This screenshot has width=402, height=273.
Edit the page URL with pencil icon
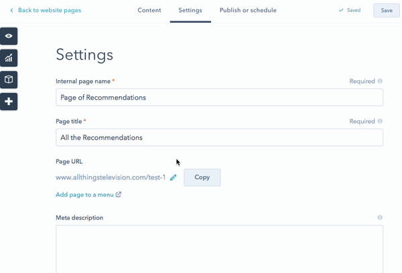174,177
